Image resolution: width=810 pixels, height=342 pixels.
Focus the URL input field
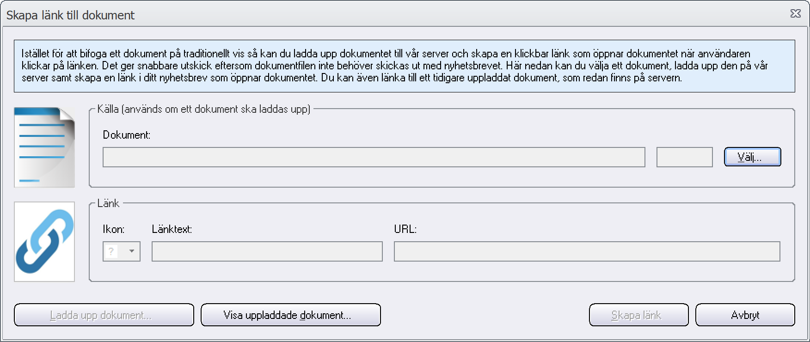(587, 251)
